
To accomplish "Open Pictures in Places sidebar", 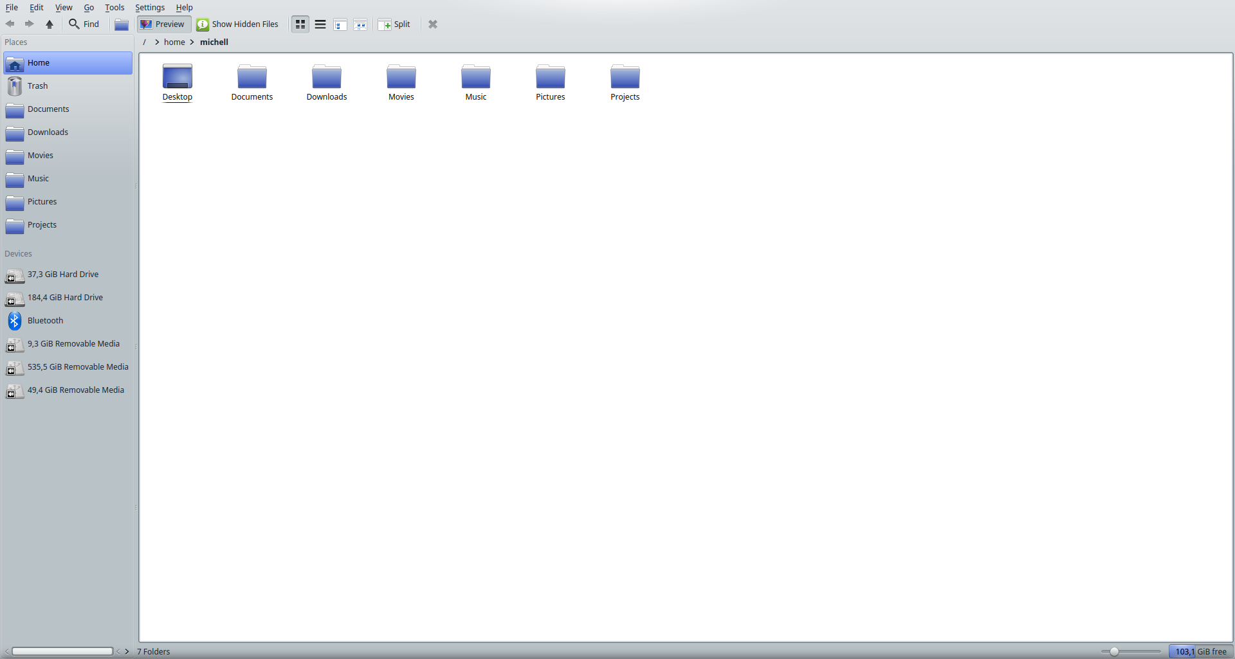I will click(68, 202).
